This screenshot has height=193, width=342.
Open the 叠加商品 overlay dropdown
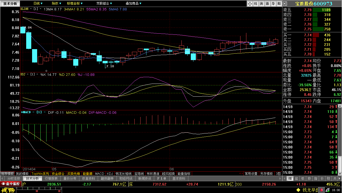[134, 3]
